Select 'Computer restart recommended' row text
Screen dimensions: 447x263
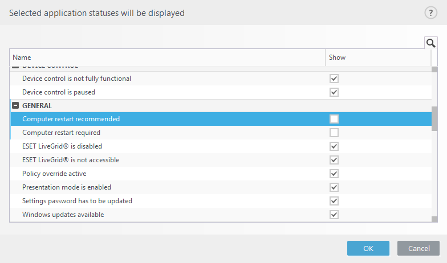click(x=71, y=119)
